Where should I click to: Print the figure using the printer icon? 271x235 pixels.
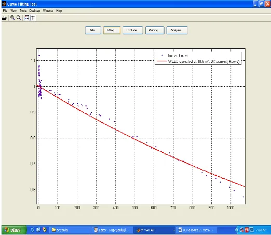tap(5, 18)
